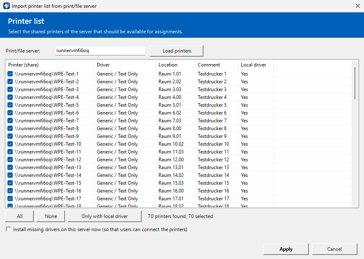Image resolution: width=364 pixels, height=259 pixels.
Task: Sort by Comment column header
Action: pyautogui.click(x=217, y=65)
